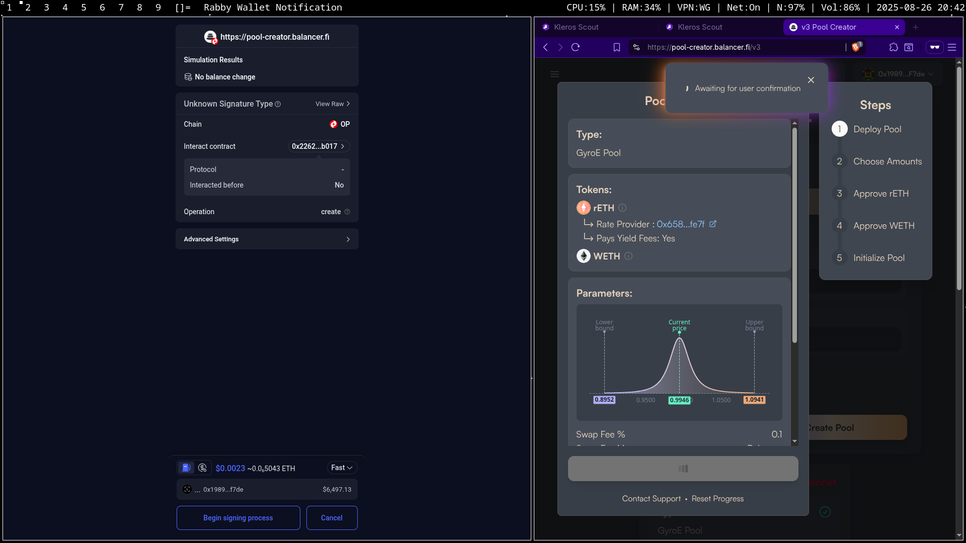Open the browser extensions puzzle icon
The width and height of the screenshot is (966, 543).
[x=894, y=47]
